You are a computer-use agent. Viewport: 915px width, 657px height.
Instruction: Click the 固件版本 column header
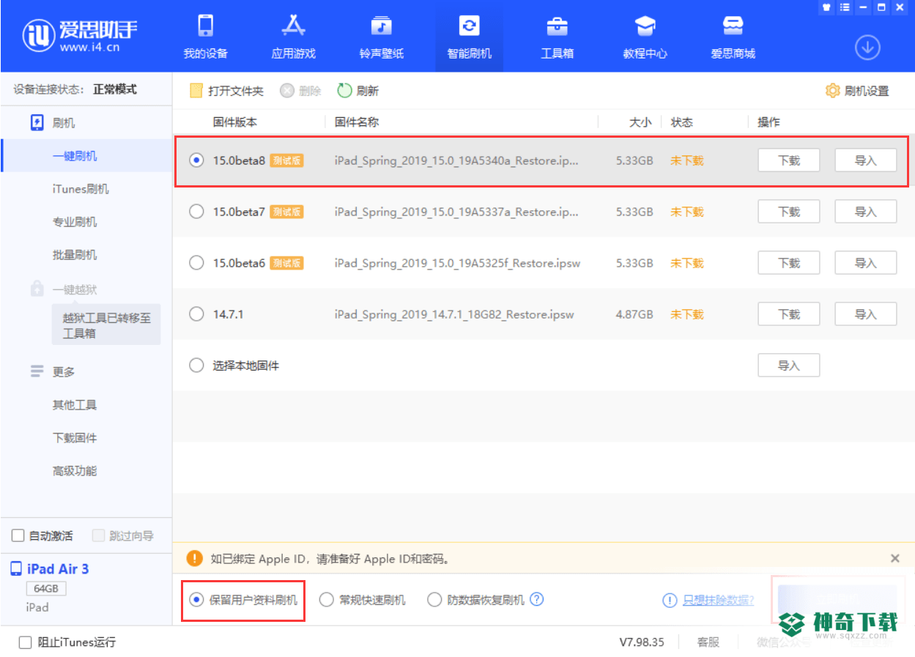[235, 122]
